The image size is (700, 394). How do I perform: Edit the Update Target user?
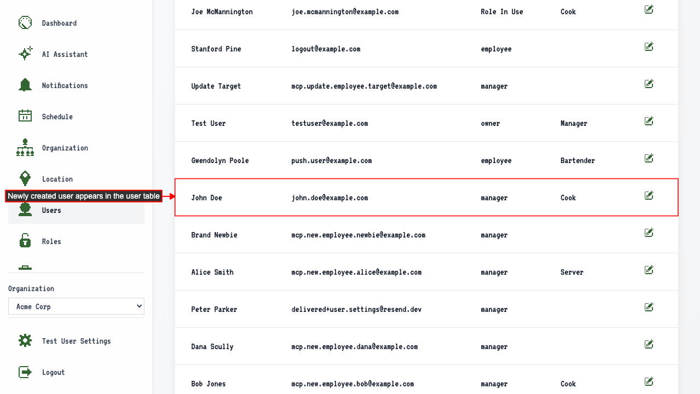649,84
